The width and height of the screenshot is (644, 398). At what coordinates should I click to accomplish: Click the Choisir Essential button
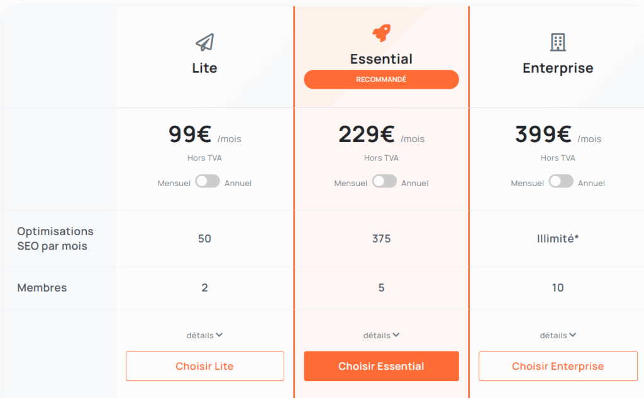coord(381,366)
